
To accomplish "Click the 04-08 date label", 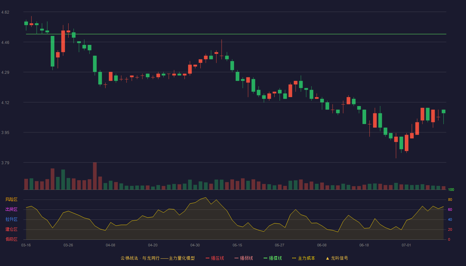I will pyautogui.click(x=111, y=245).
